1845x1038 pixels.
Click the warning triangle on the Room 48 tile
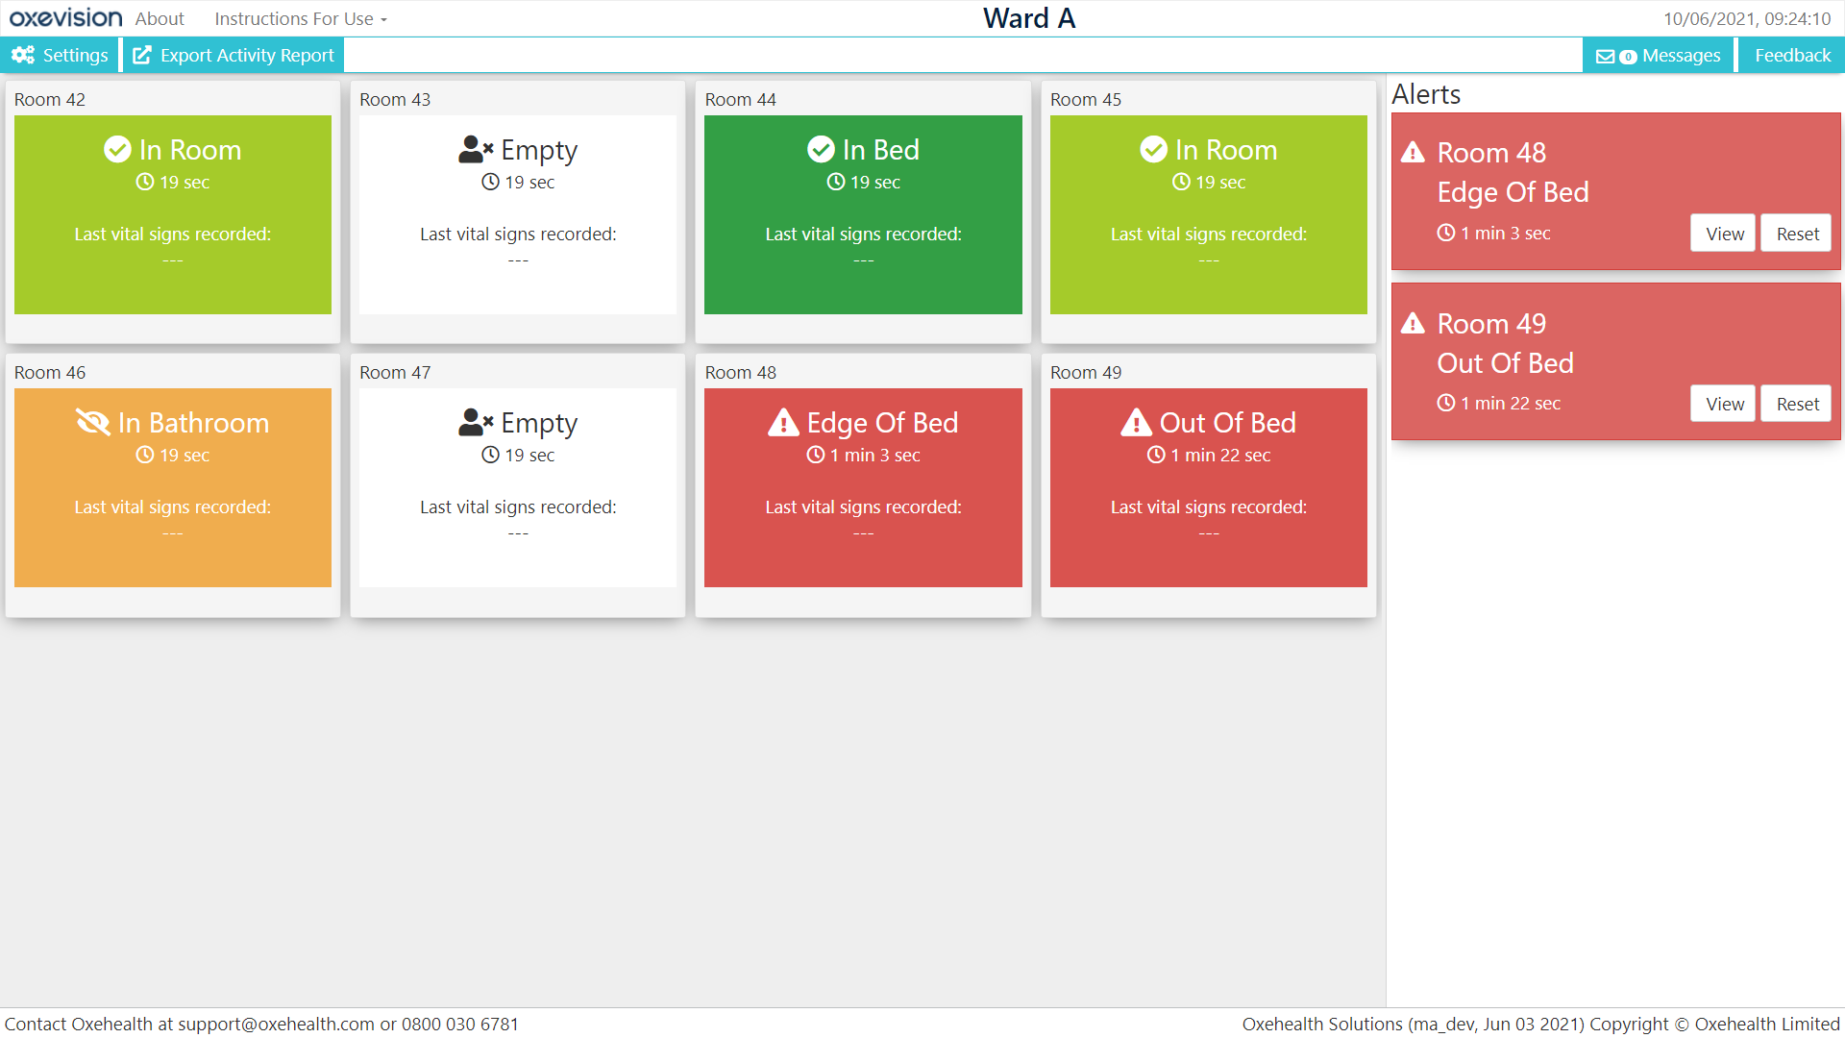tap(783, 422)
